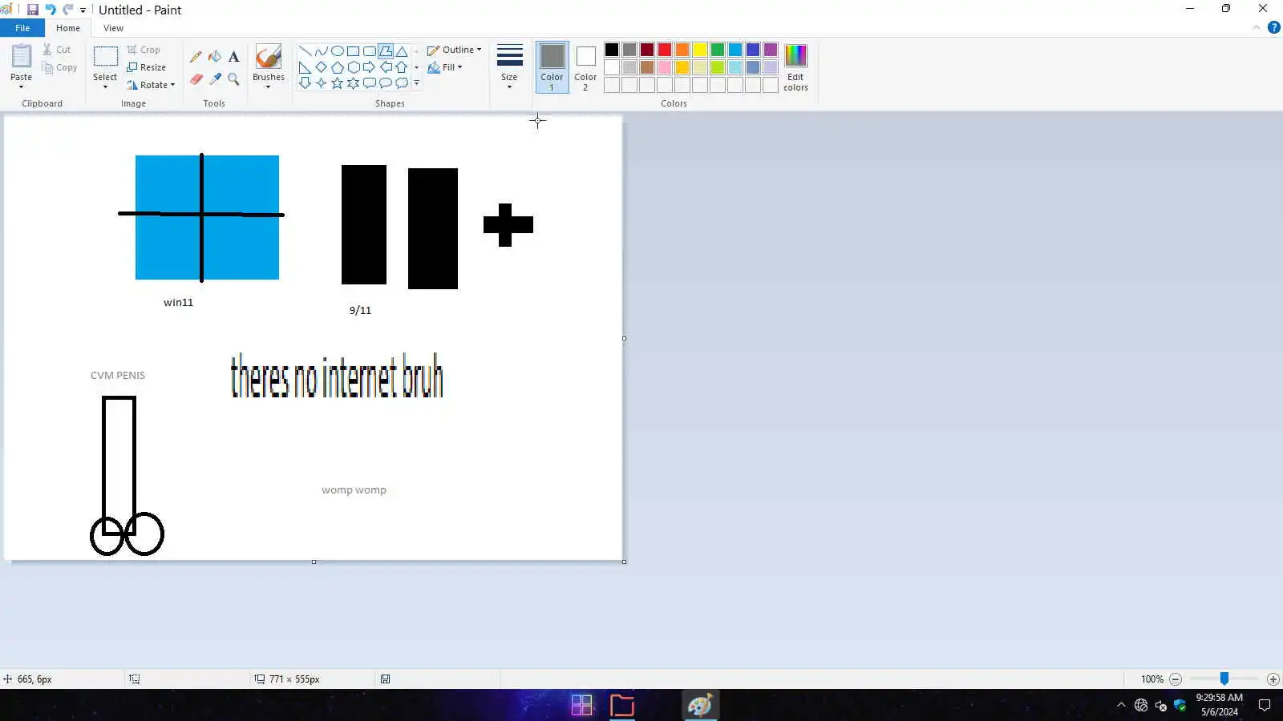1283x721 pixels.
Task: Click the Paint app icon in taskbar
Action: tap(700, 705)
